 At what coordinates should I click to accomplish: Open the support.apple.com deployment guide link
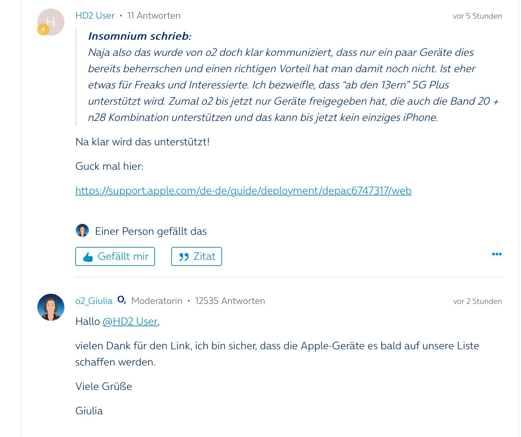(243, 191)
